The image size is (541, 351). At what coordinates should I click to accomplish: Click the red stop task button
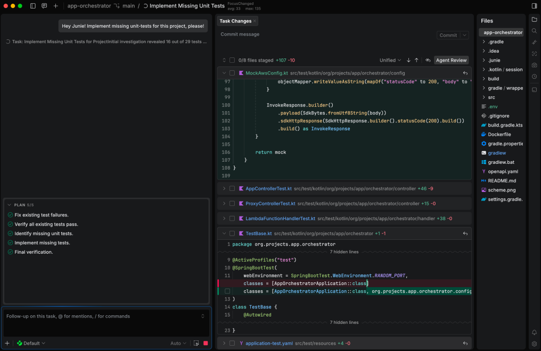[206, 344]
